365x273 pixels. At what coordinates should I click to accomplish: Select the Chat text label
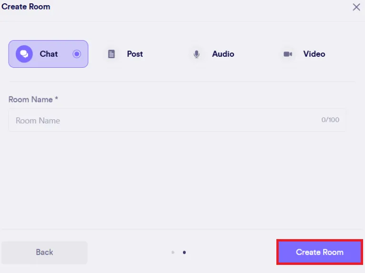(49, 54)
